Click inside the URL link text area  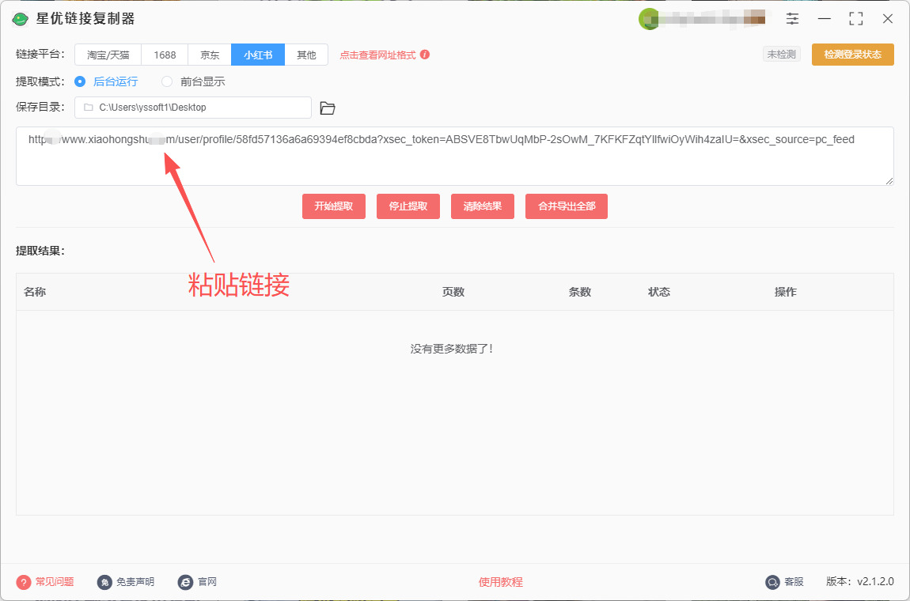tap(454, 156)
